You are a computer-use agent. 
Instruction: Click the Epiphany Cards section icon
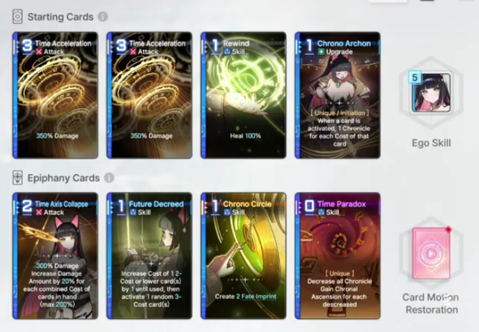tap(17, 177)
